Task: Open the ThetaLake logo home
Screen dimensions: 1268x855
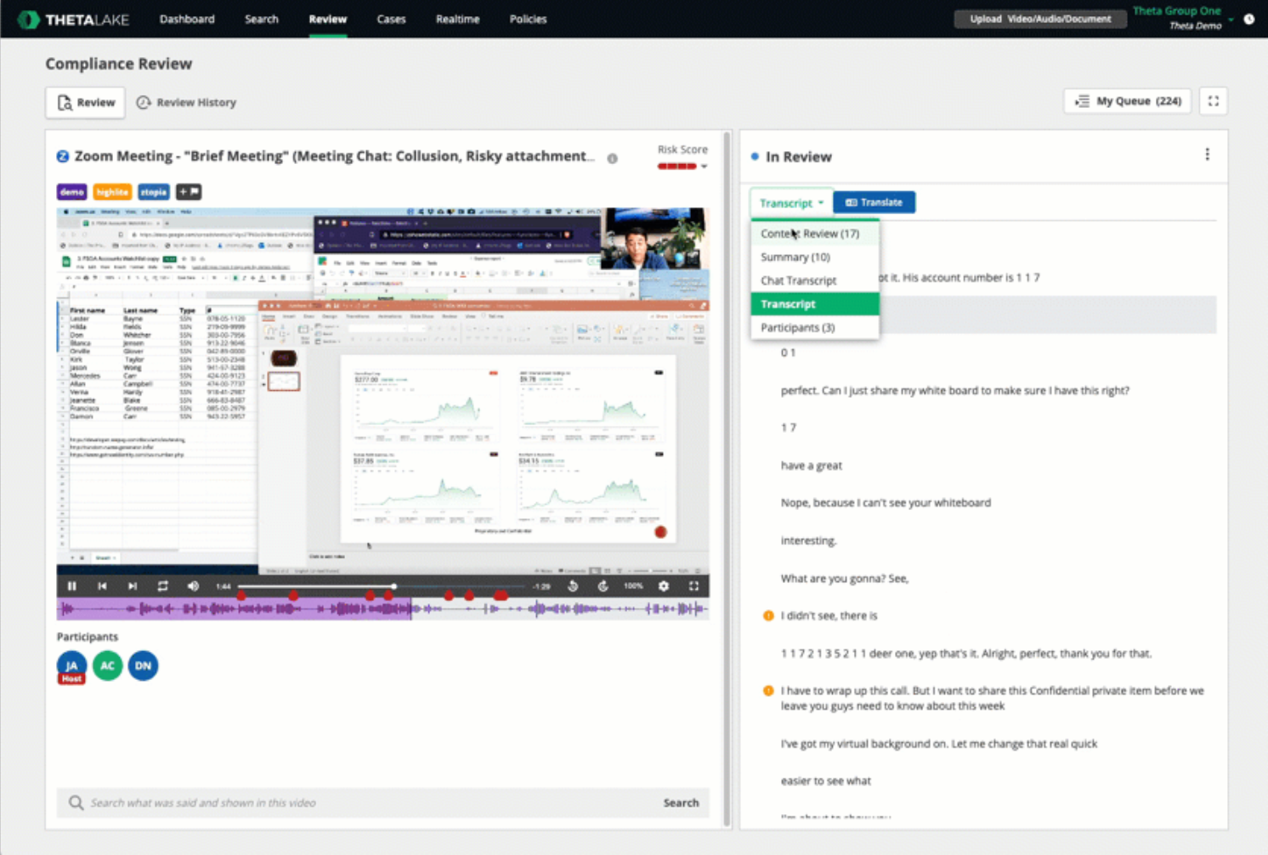Action: point(73,19)
